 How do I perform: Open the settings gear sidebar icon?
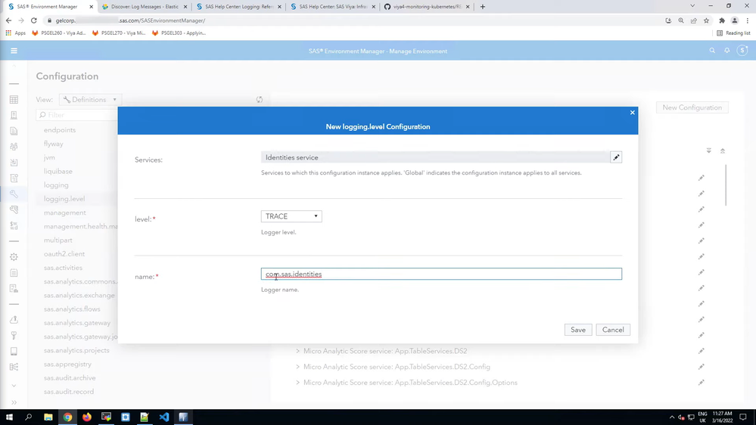click(14, 257)
